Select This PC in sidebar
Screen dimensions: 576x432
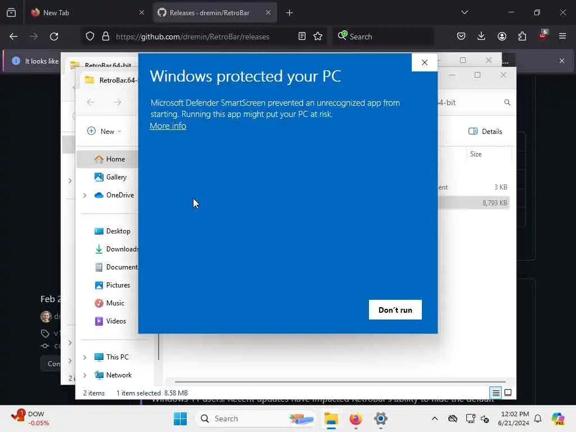111,357
